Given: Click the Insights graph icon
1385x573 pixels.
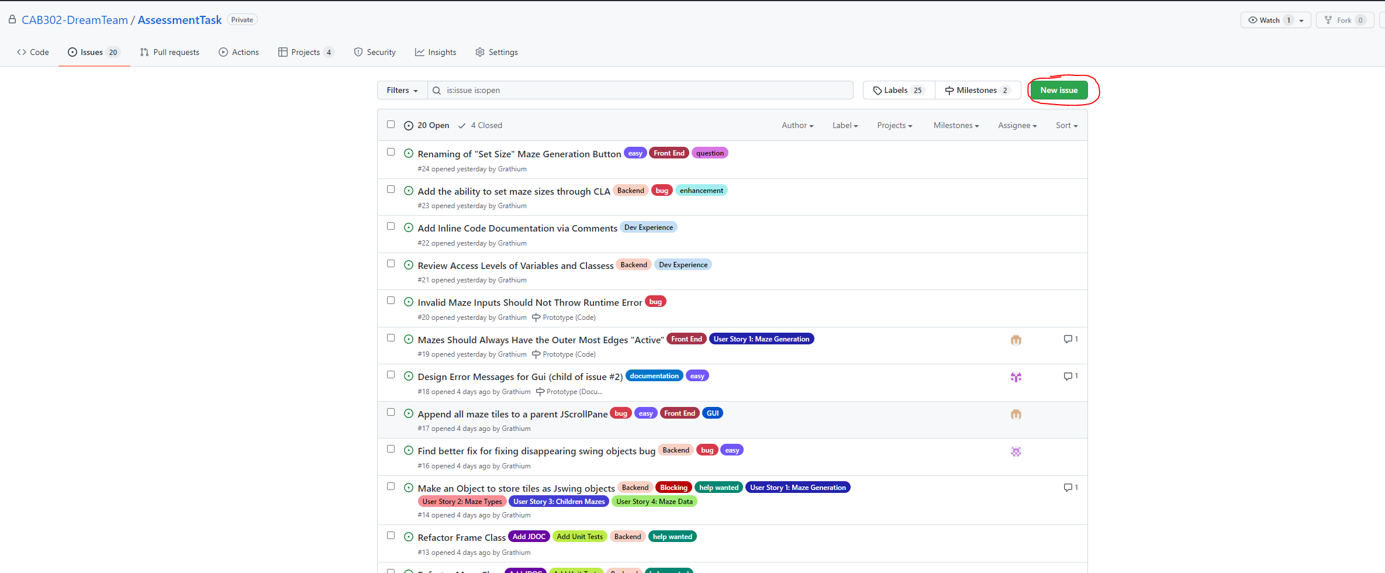Looking at the screenshot, I should (x=420, y=52).
